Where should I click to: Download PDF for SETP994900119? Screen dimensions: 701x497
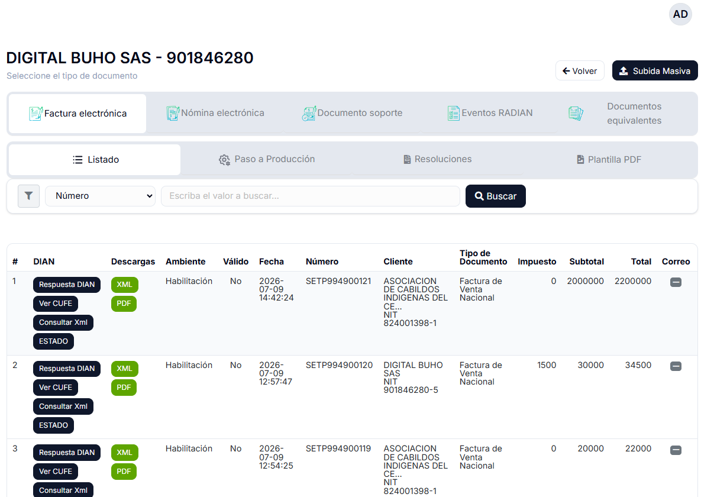(124, 472)
